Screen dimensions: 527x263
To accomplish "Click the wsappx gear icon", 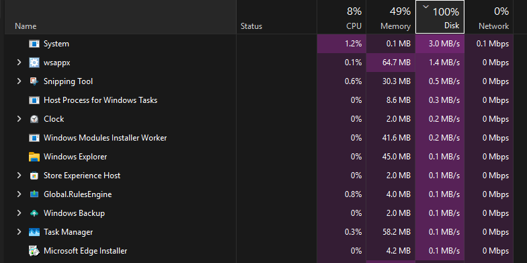I will (34, 63).
